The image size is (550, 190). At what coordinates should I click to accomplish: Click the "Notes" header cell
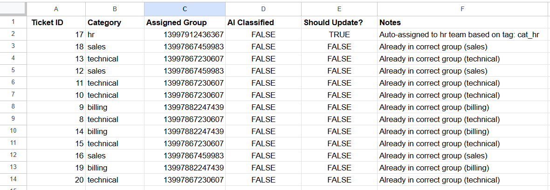coord(463,22)
